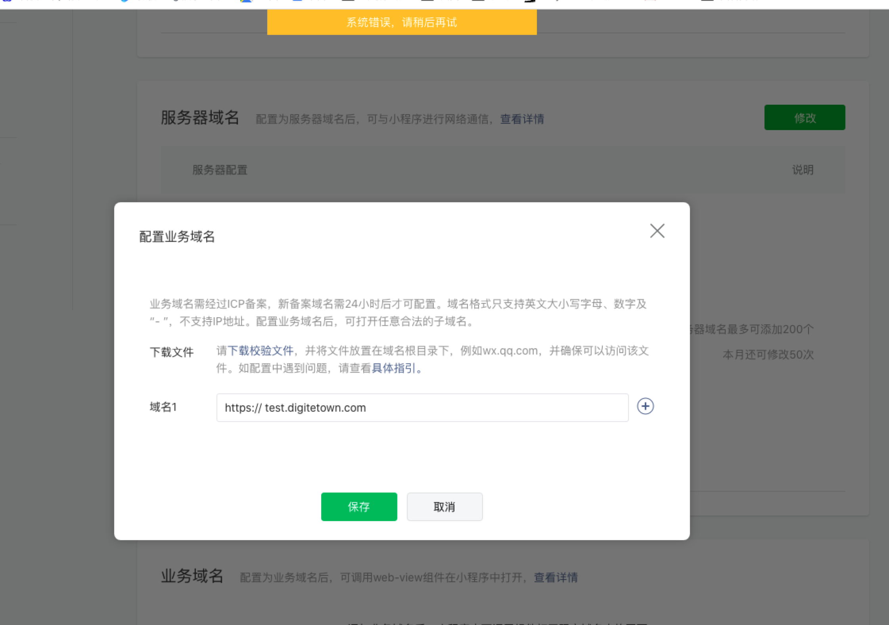
Task: Close the 配置业务域名 dialog with X
Action: pos(657,231)
